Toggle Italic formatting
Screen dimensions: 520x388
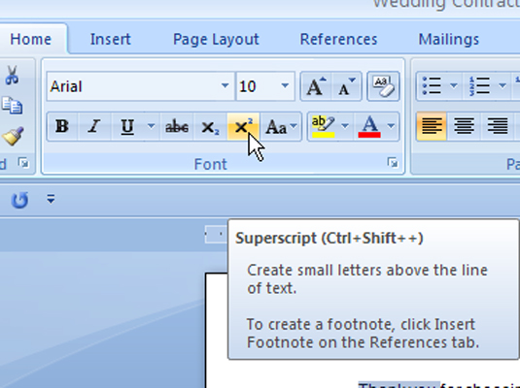[94, 127]
